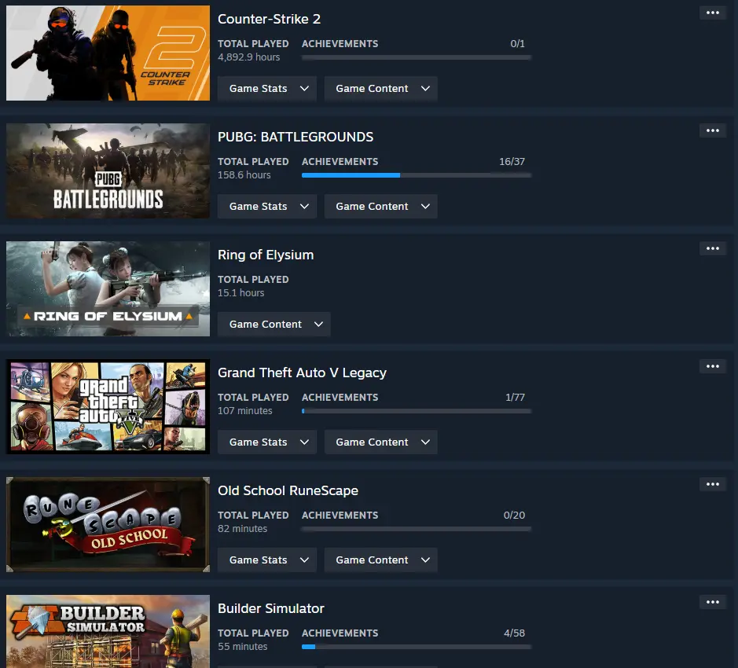This screenshot has width=738, height=668.
Task: Click TOTAL PLAYED label for Ring of Elysium
Action: pyautogui.click(x=253, y=280)
